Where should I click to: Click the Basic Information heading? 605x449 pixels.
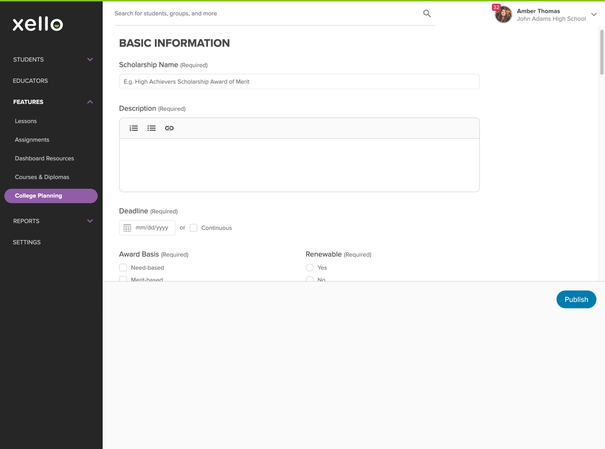coord(174,43)
